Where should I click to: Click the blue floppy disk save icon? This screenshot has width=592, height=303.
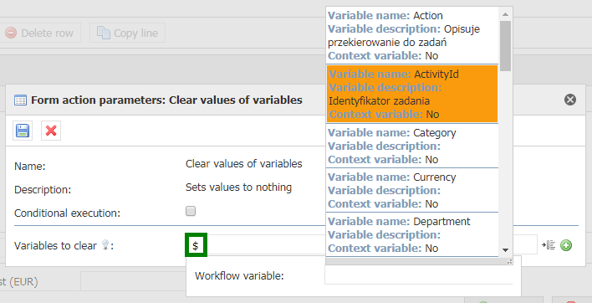[x=23, y=131]
